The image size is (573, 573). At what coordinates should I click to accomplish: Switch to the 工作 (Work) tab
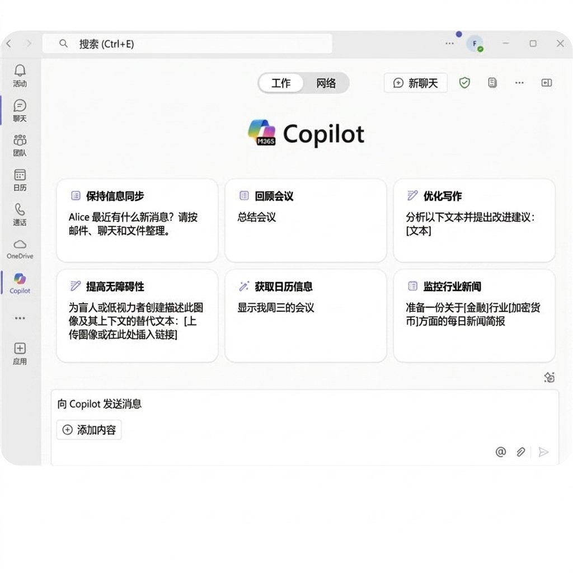(x=281, y=83)
